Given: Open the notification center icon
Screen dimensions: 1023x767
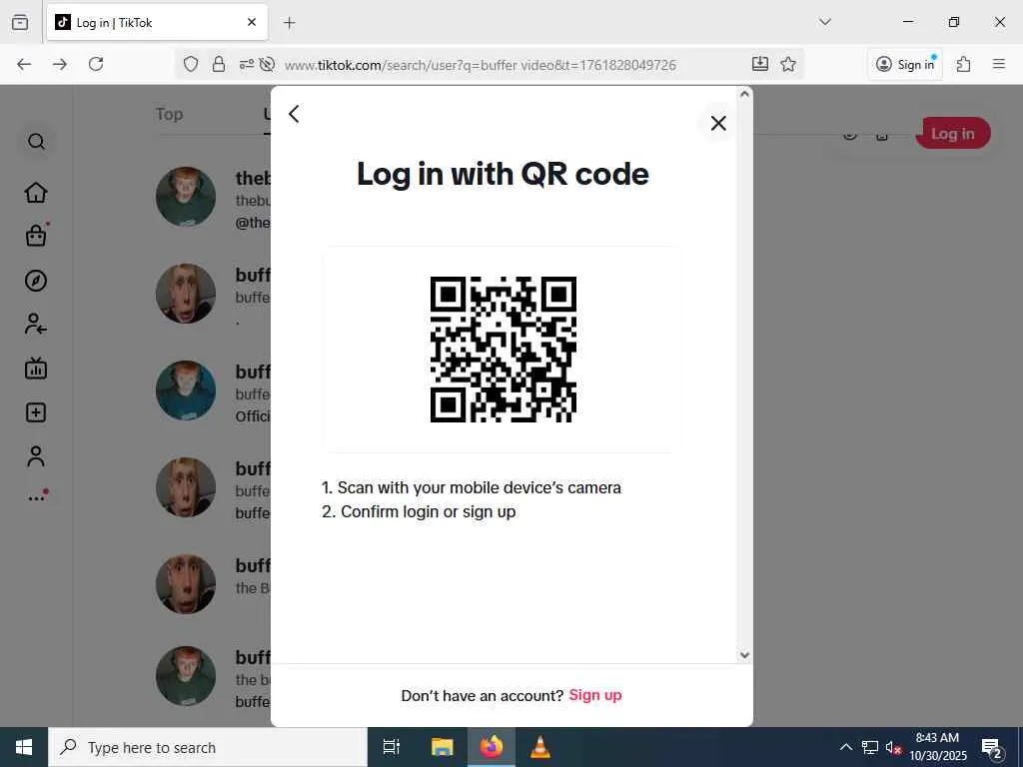Looking at the screenshot, I should pos(992,748).
